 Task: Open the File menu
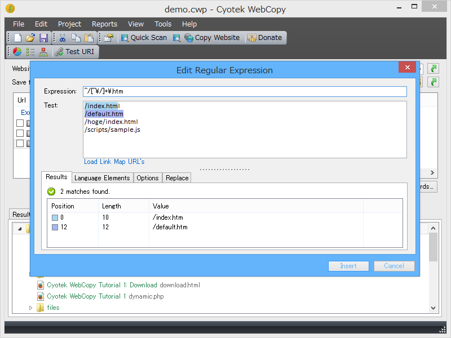pyautogui.click(x=19, y=24)
